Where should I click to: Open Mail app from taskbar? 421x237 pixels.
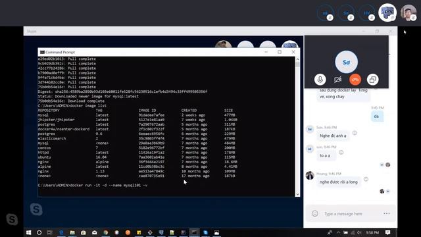click(95, 232)
